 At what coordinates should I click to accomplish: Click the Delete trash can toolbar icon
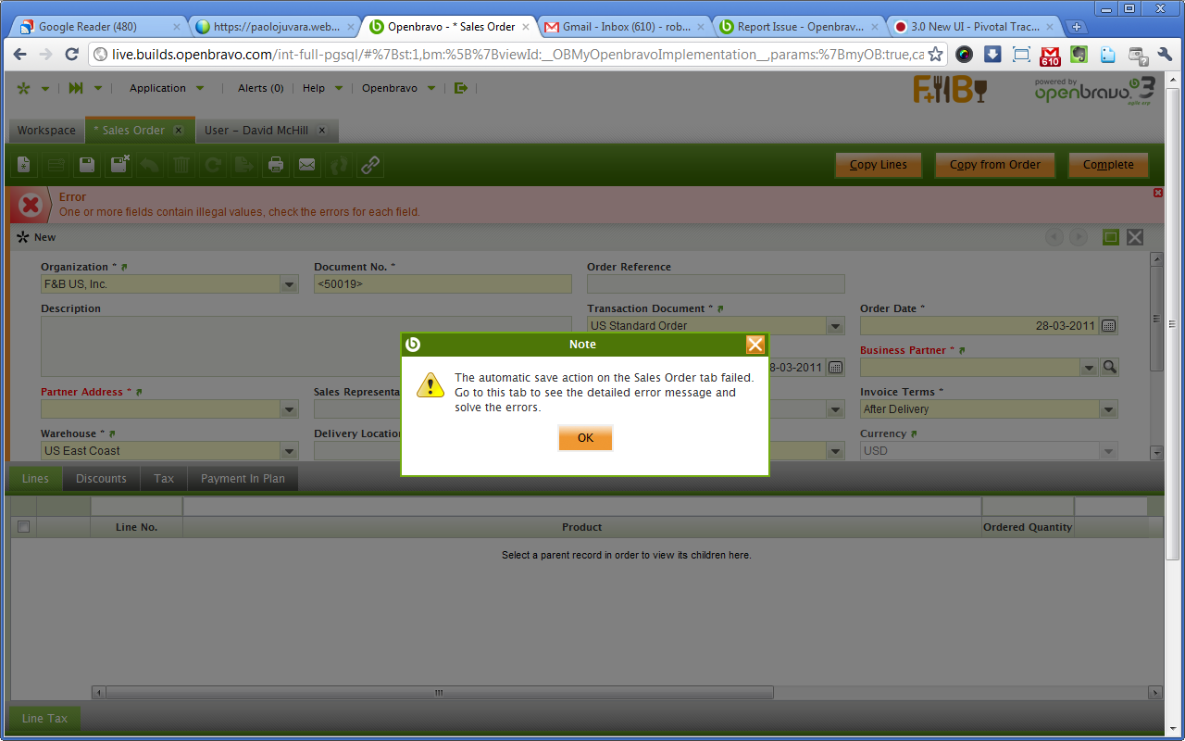tap(181, 165)
